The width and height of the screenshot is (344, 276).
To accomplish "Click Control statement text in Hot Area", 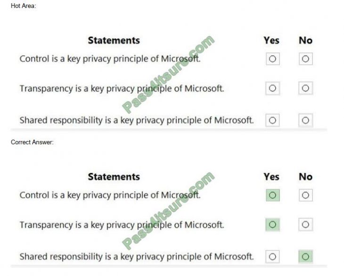I will [110, 59].
